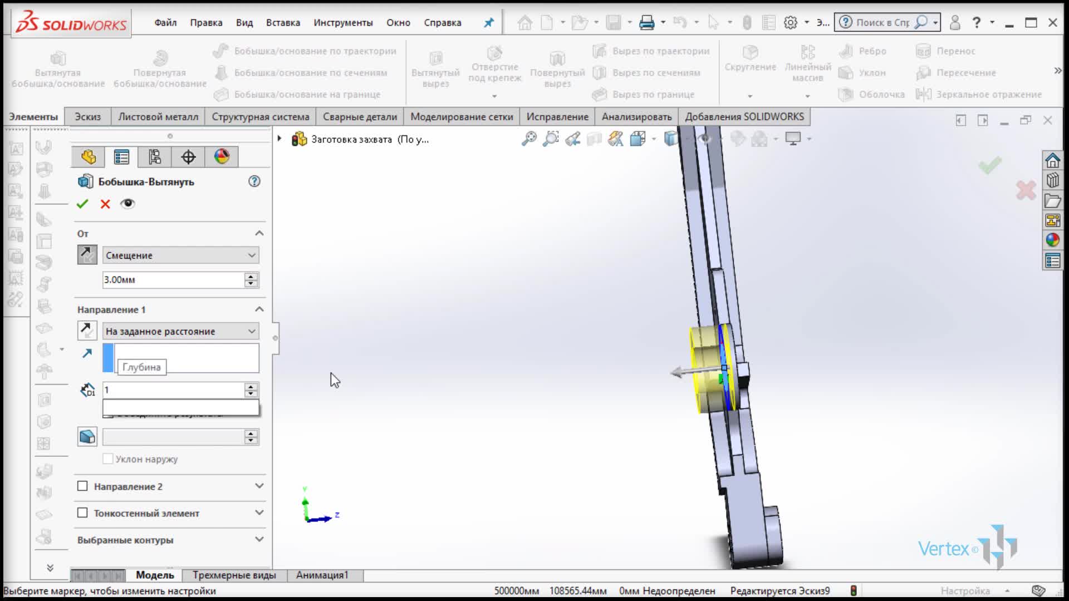The width and height of the screenshot is (1069, 601).
Task: Click the pin icon next to Справка
Action: (x=489, y=22)
